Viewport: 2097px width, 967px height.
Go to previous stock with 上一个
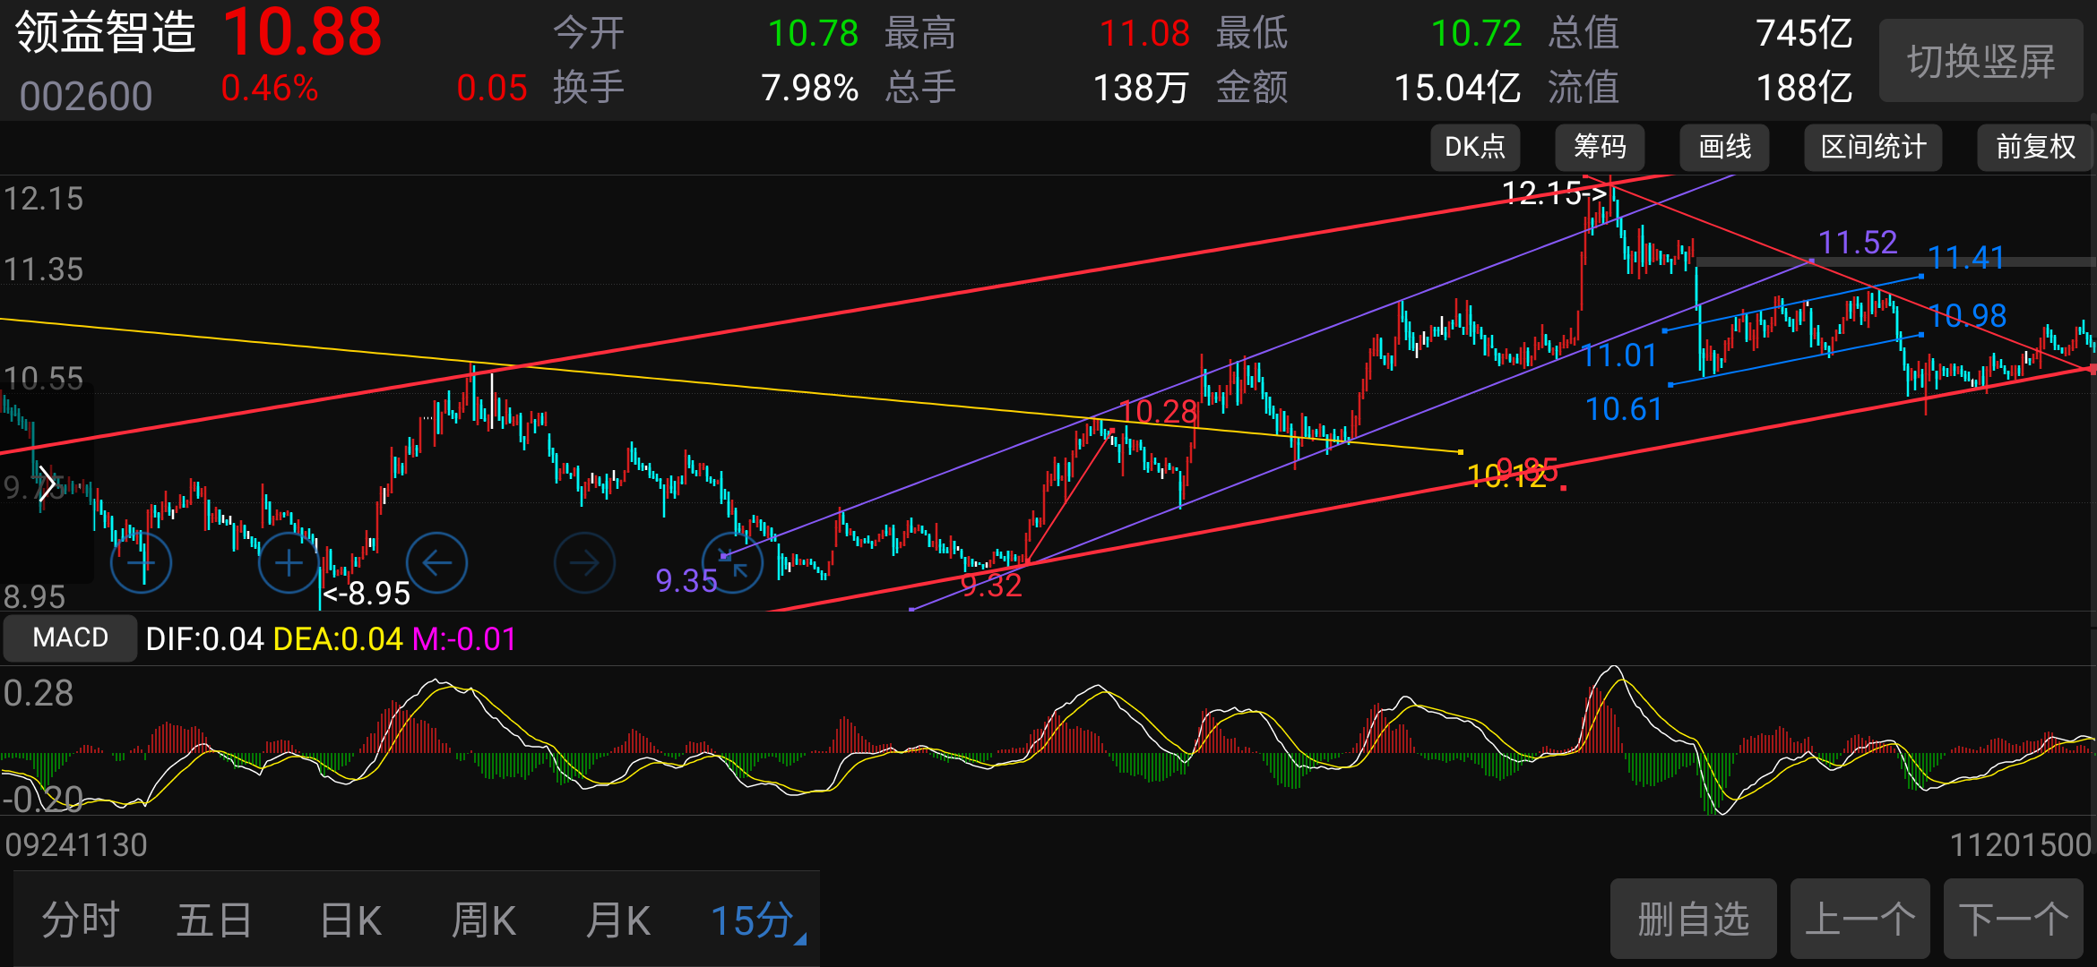point(1860,919)
